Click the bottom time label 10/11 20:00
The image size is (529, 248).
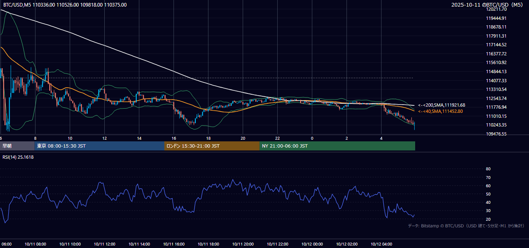point(243,244)
